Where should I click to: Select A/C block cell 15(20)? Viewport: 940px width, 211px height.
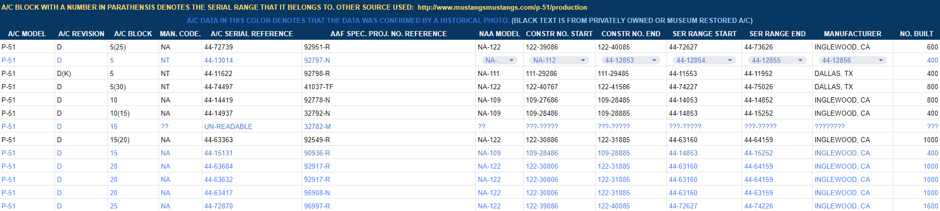point(133,140)
